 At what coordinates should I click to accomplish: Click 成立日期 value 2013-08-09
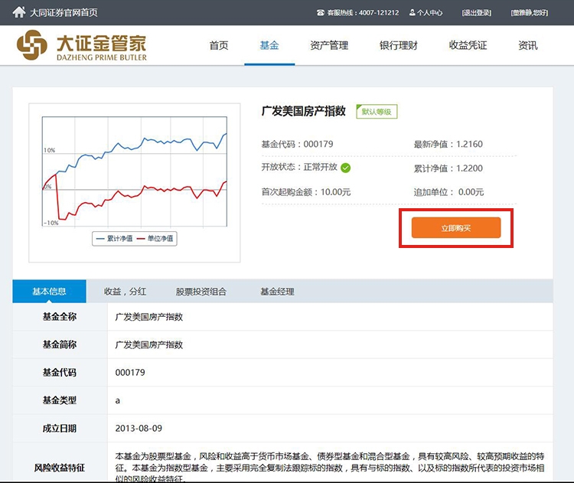tap(139, 428)
